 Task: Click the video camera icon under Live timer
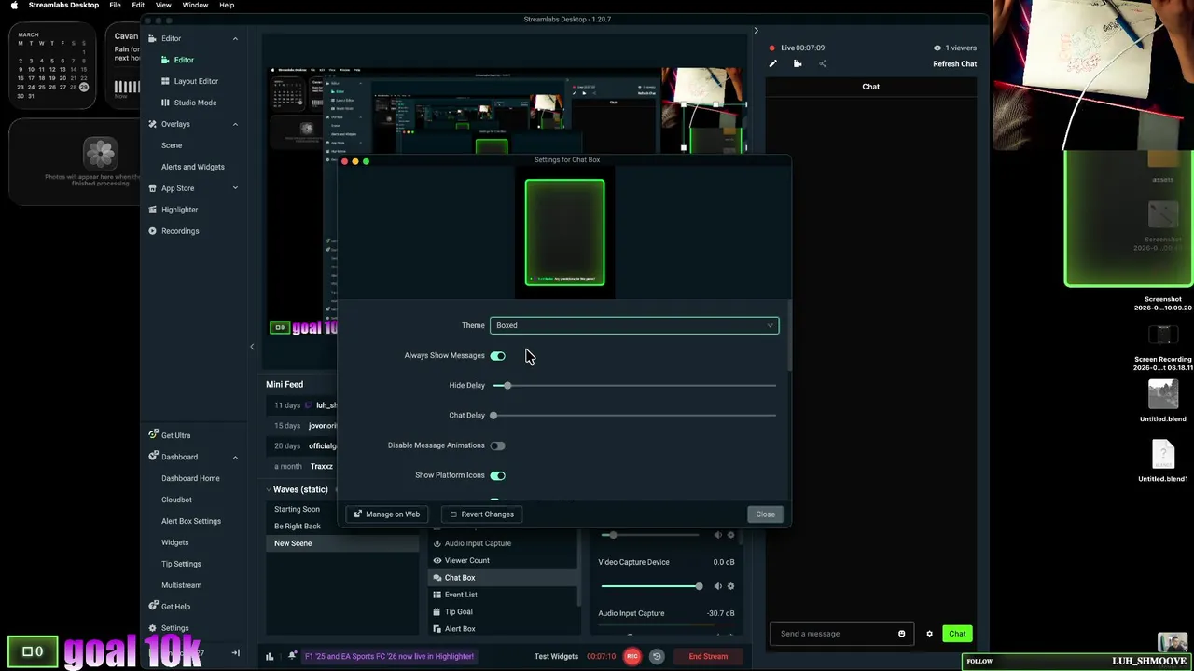point(798,63)
